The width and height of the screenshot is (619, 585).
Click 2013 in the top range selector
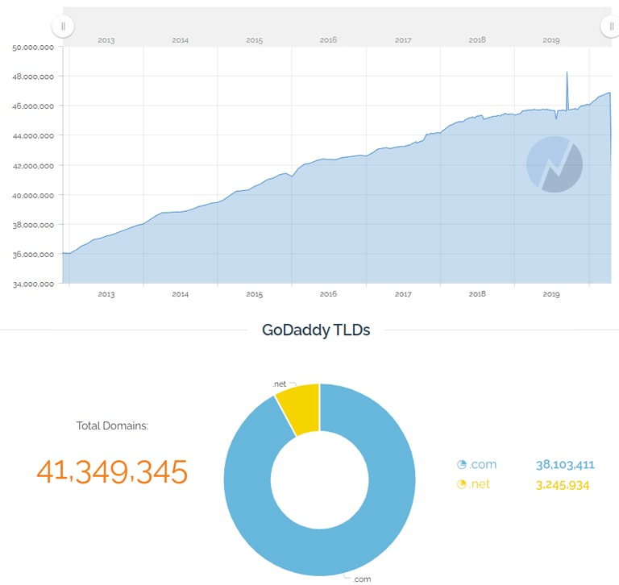(x=106, y=40)
